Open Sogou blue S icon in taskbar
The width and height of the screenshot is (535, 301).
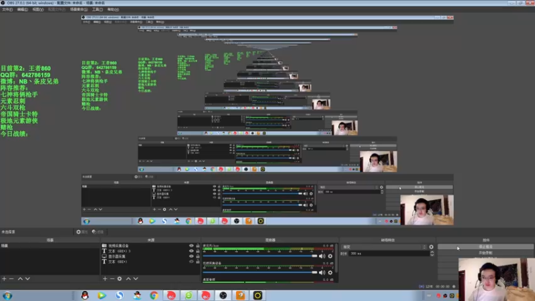(x=119, y=296)
